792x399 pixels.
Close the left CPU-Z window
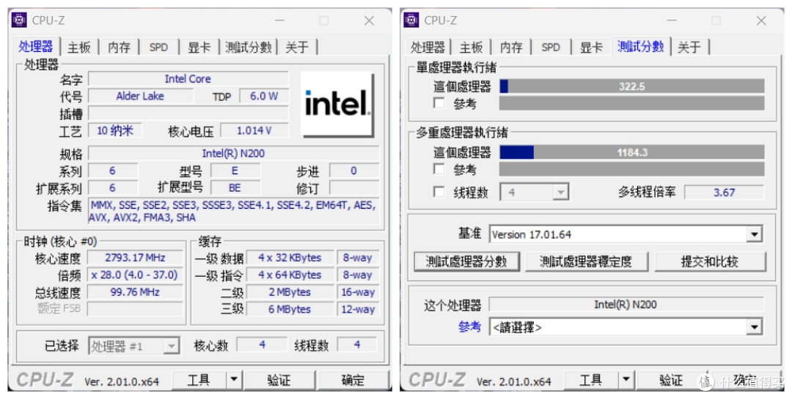click(x=369, y=20)
